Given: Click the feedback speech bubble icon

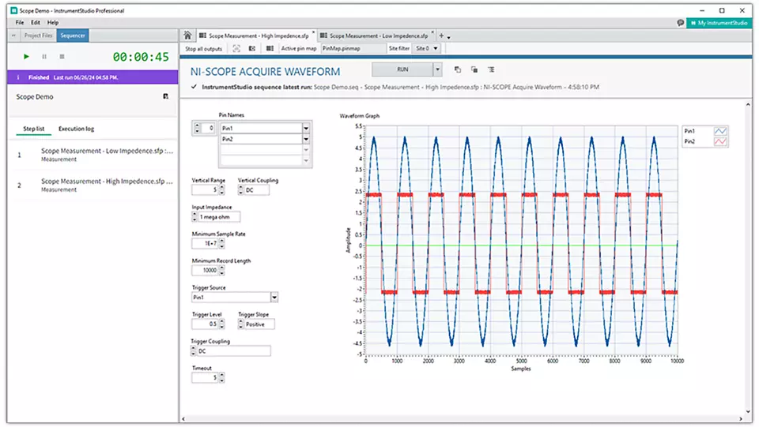Looking at the screenshot, I should click(681, 23).
